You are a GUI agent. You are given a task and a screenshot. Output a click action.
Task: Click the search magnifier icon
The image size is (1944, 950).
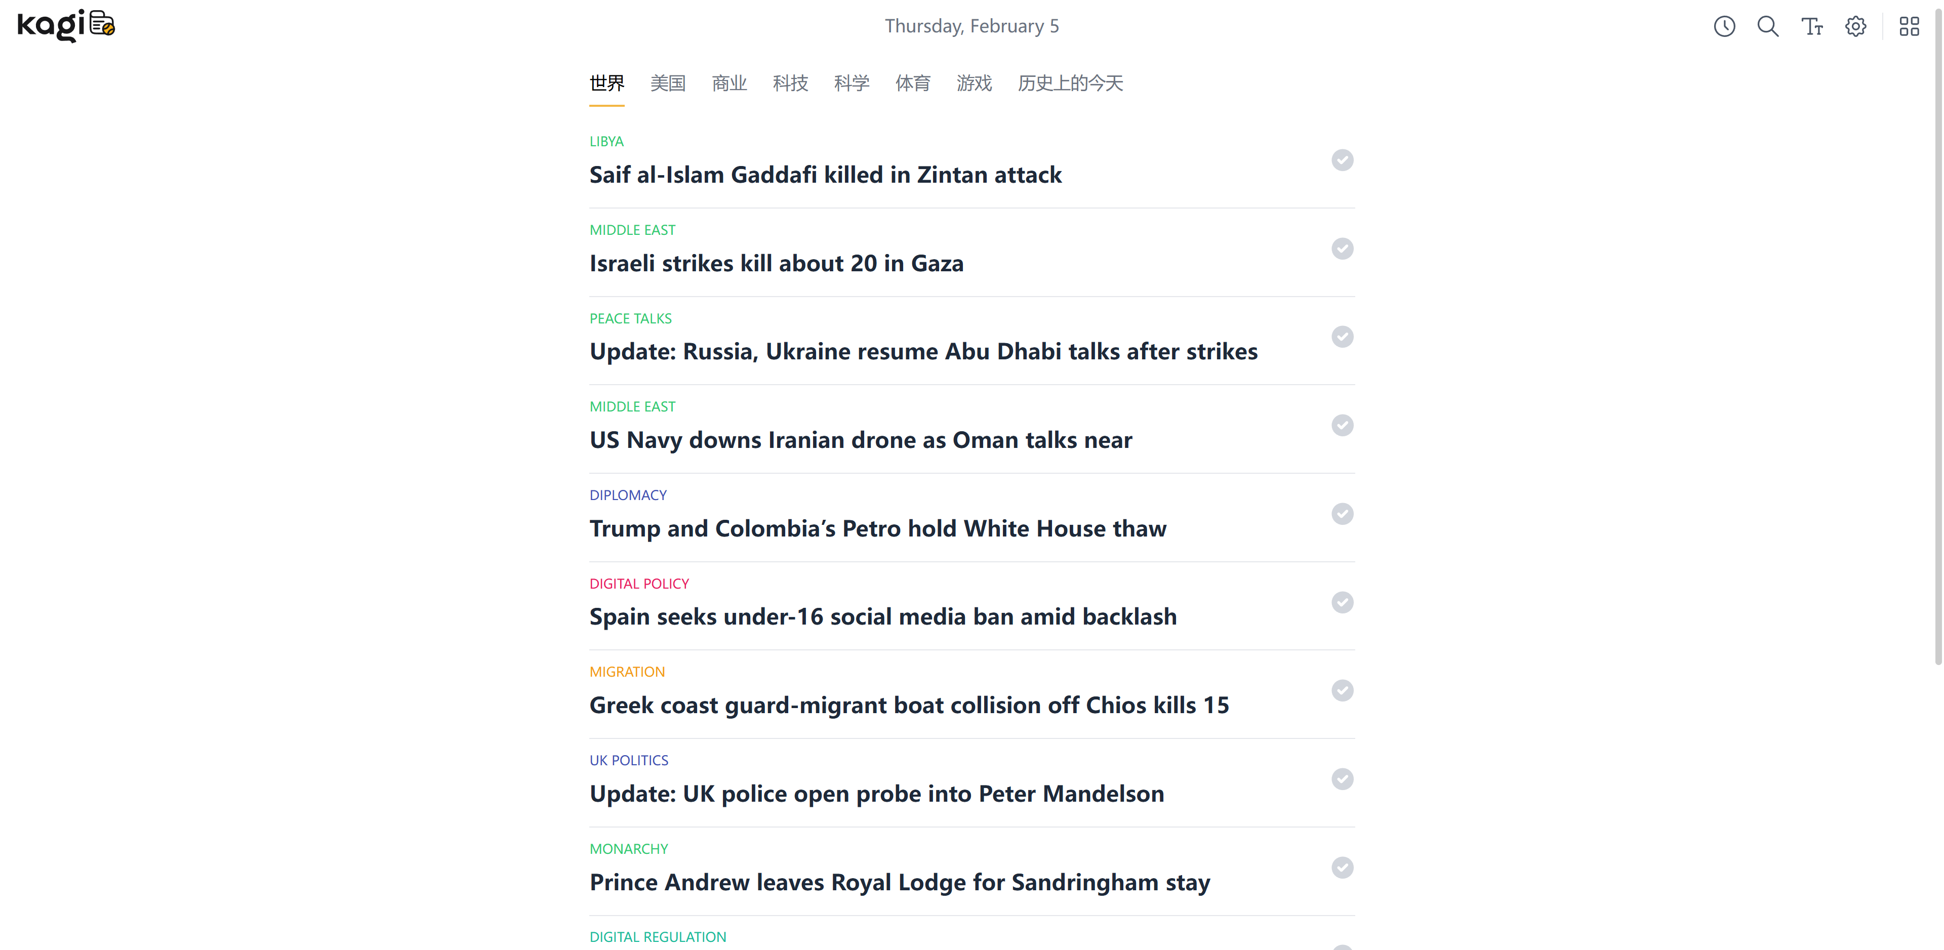(1767, 26)
